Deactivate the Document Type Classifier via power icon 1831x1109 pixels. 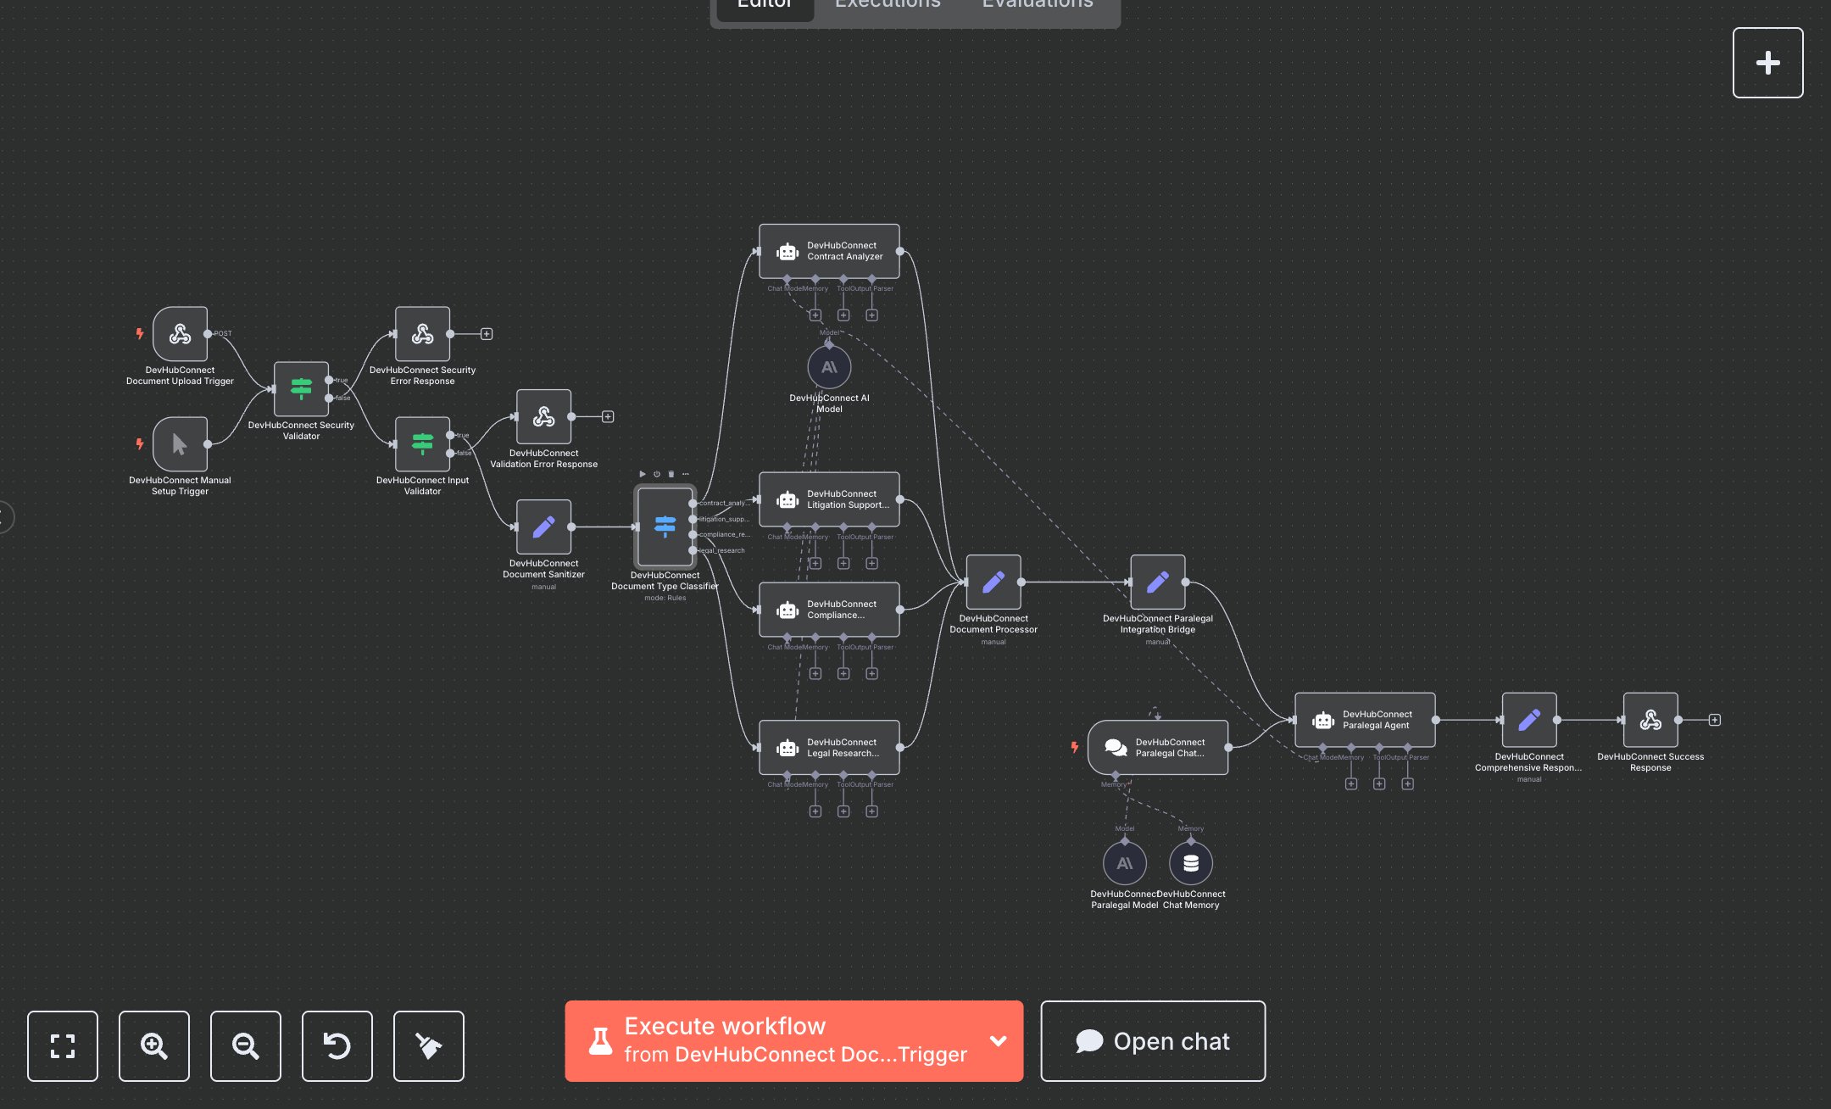(x=657, y=474)
